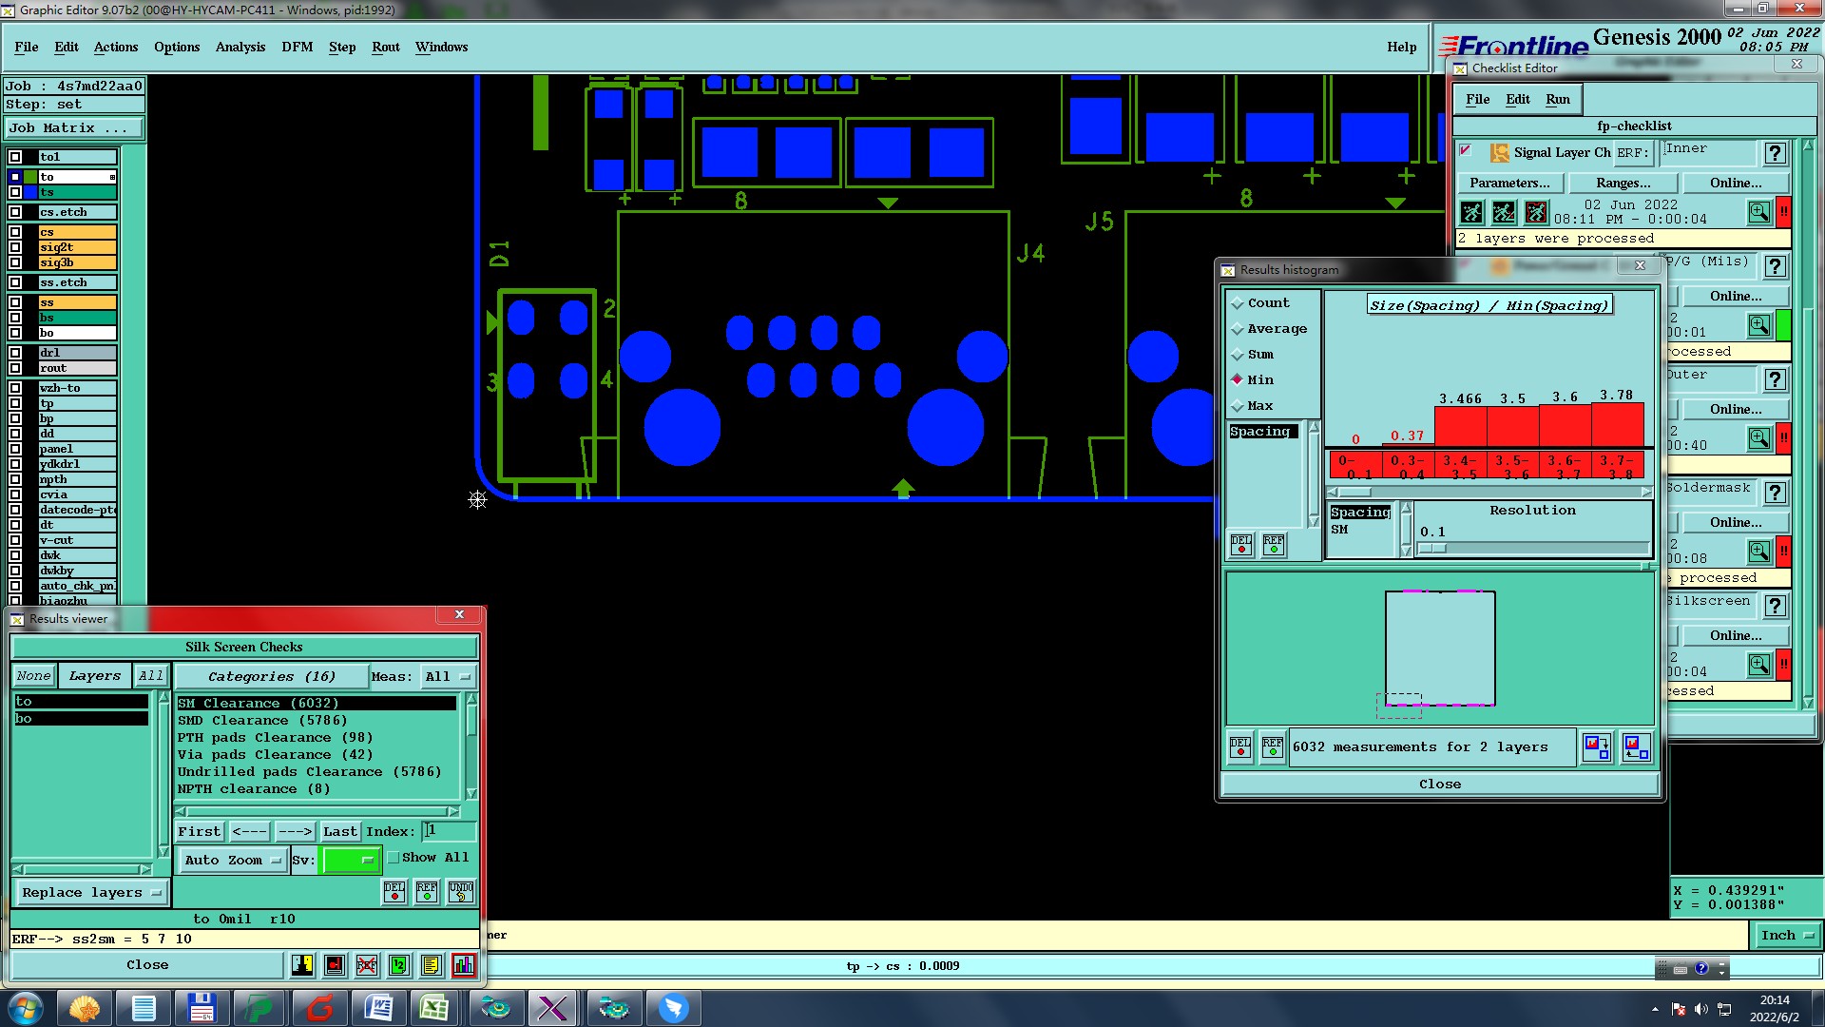Click the DEL icon in the histogram footer
Screen dimensions: 1825x1027
1240,747
